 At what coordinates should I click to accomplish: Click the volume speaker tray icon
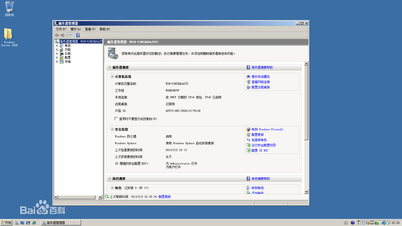point(388,223)
